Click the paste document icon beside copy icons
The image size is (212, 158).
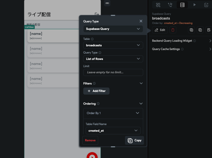point(209,30)
